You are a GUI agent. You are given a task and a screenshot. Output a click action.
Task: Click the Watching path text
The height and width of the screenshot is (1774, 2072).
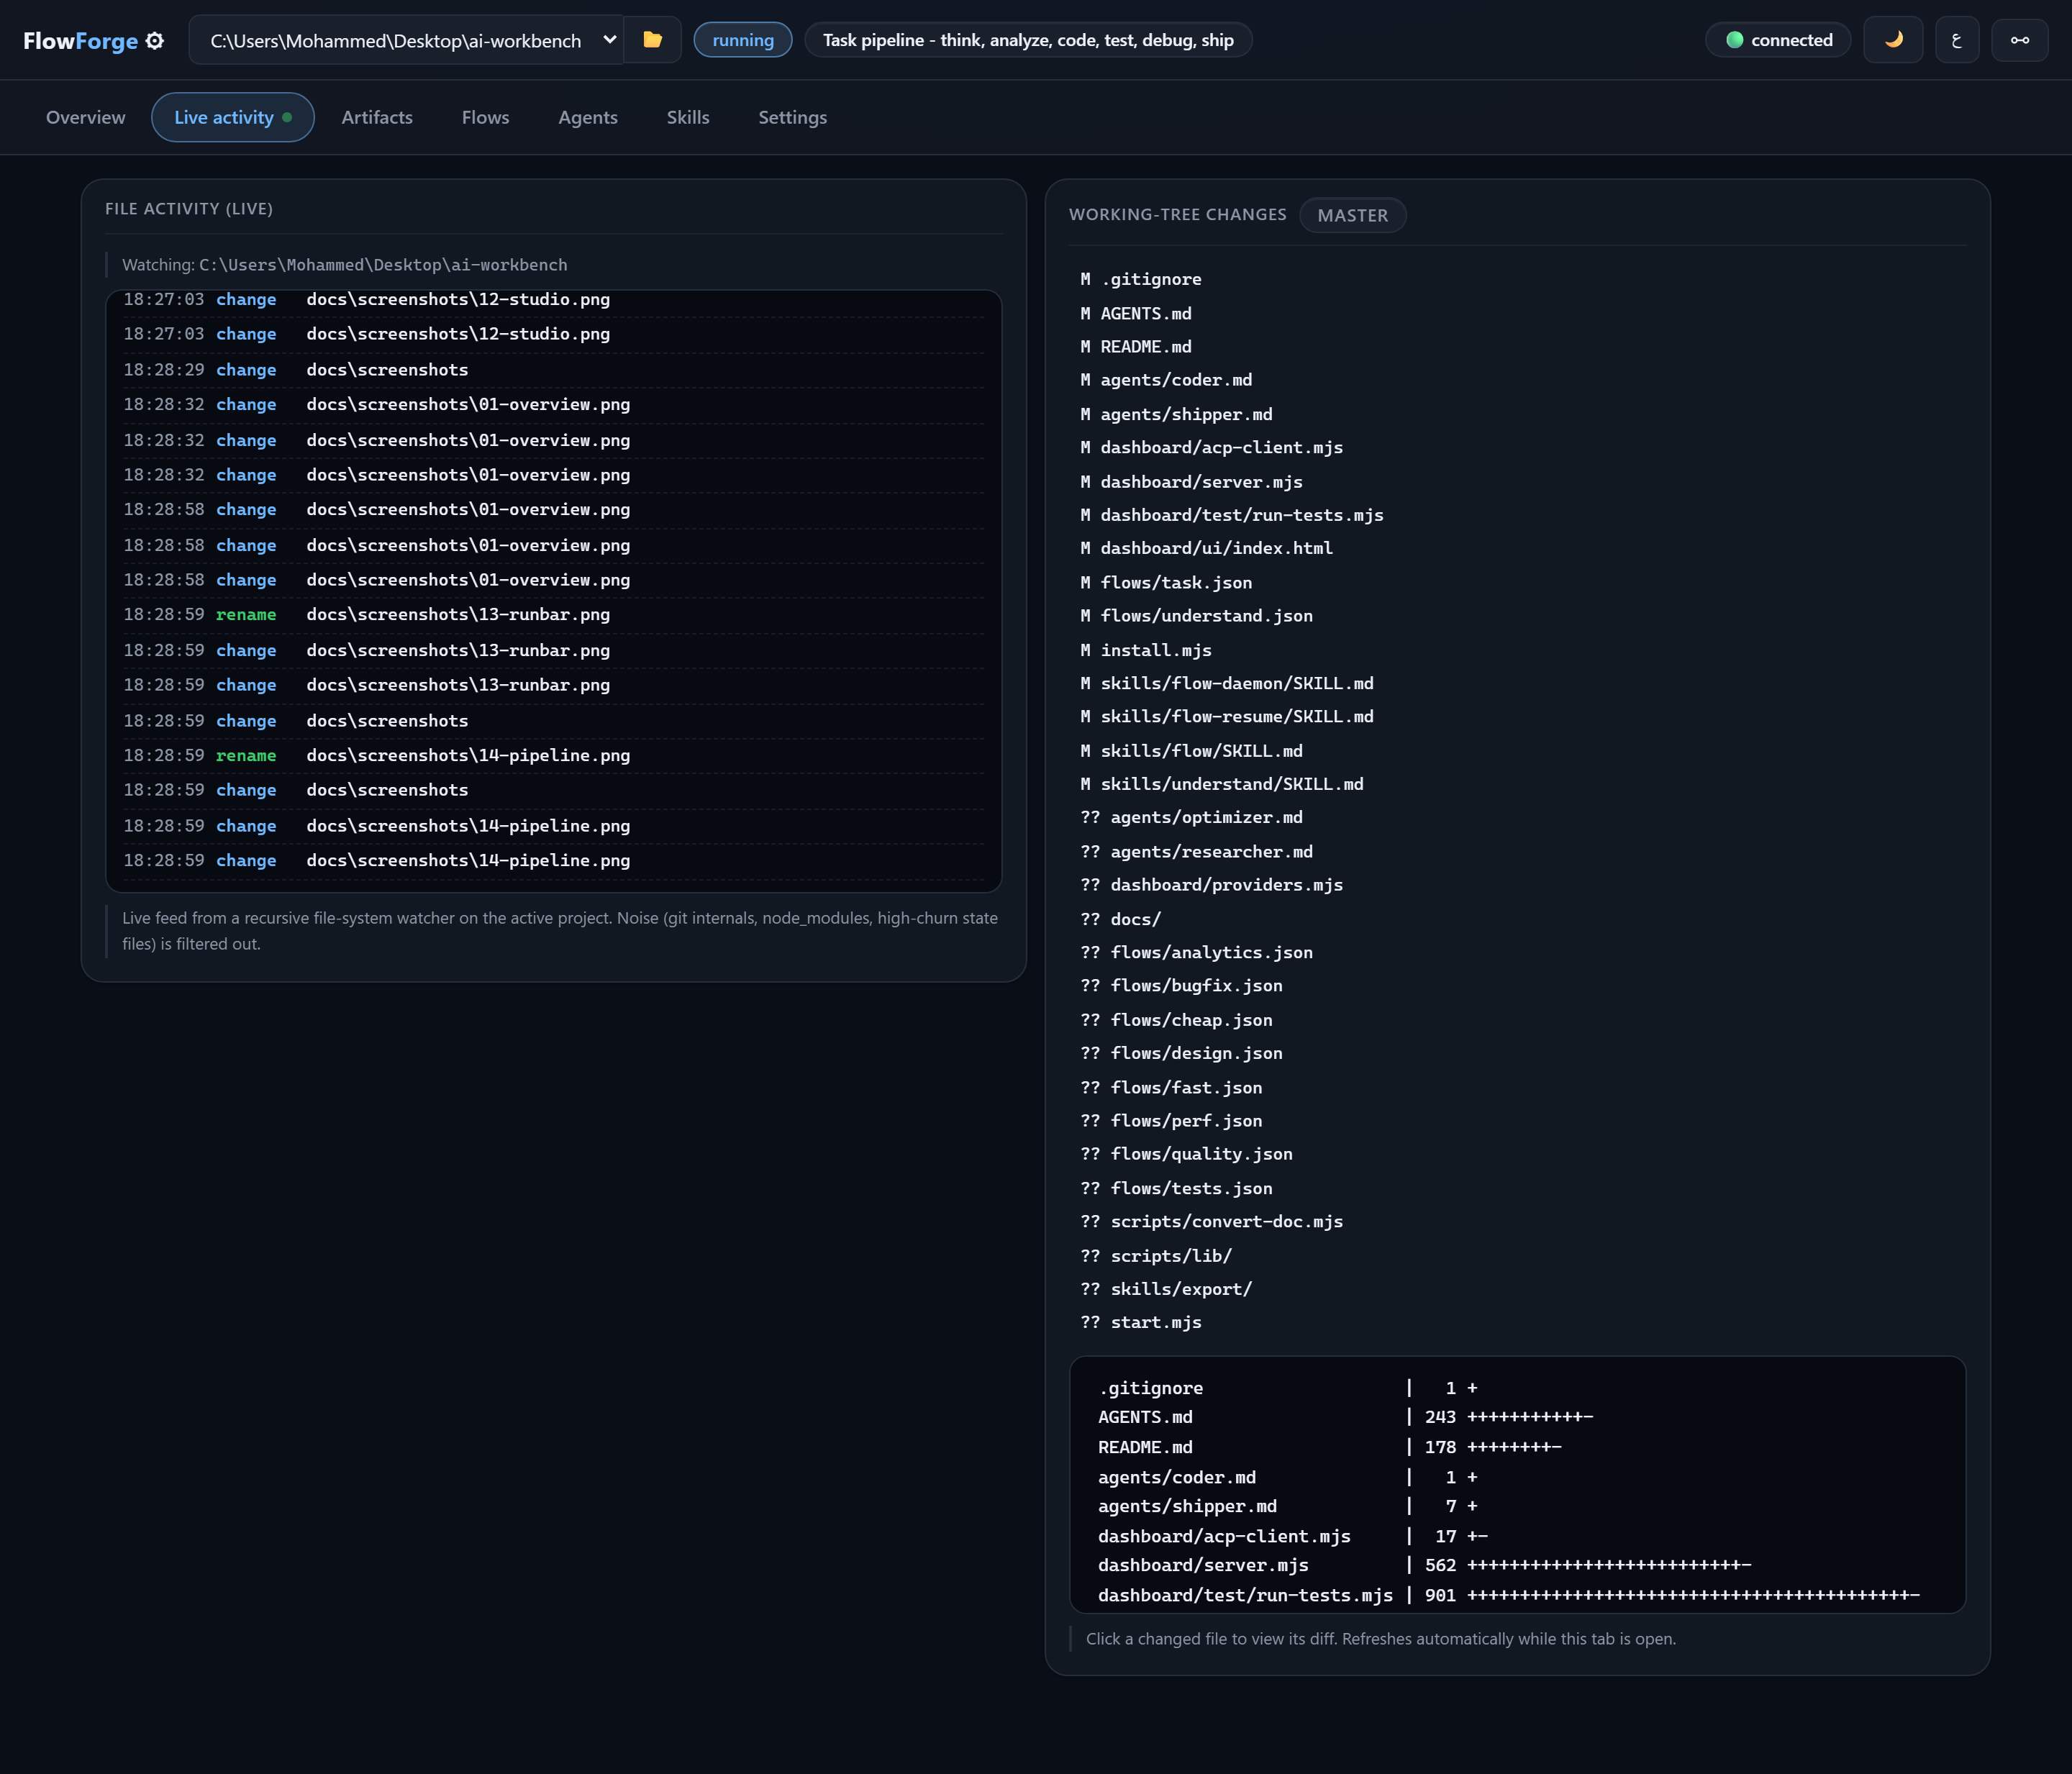tap(345, 265)
